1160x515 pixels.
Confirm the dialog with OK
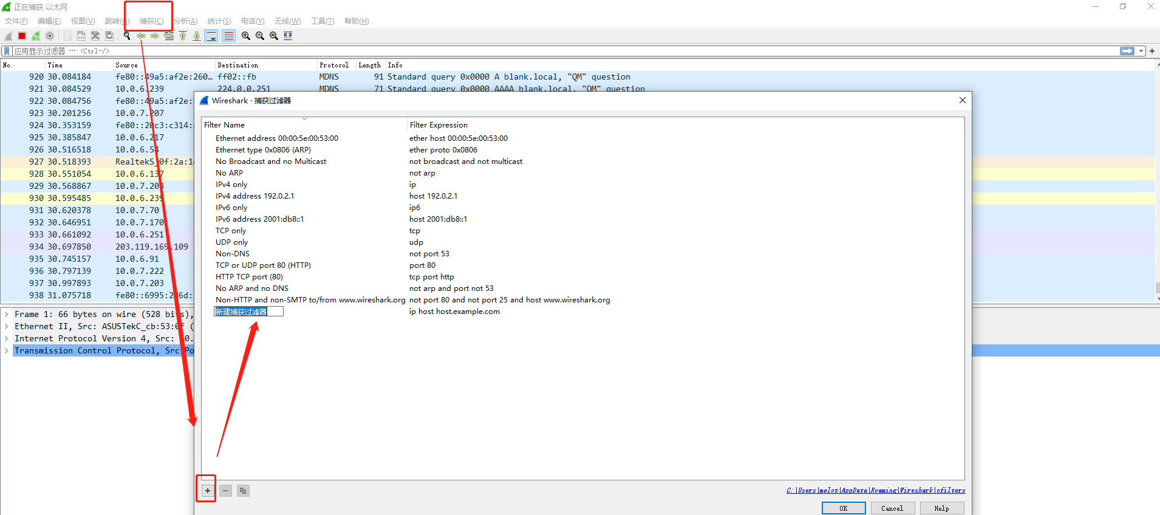tap(844, 508)
